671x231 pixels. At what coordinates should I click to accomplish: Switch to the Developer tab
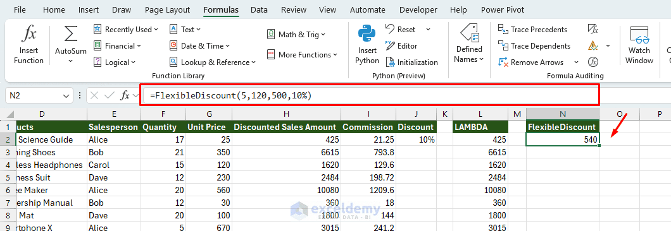pyautogui.click(x=418, y=10)
